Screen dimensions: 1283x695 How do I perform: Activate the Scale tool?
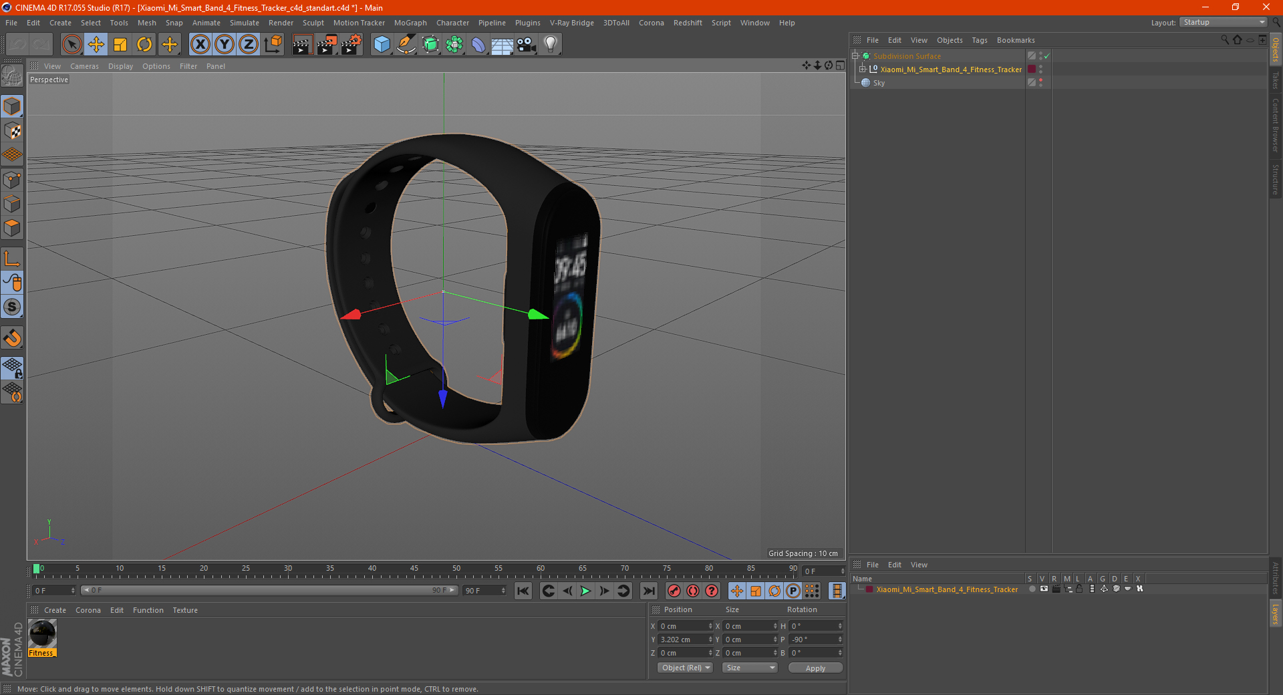(x=120, y=45)
